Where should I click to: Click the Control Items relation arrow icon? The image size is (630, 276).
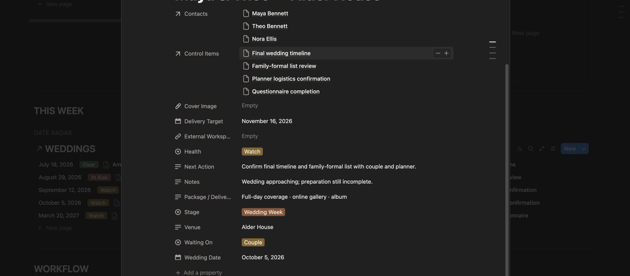coord(178,54)
